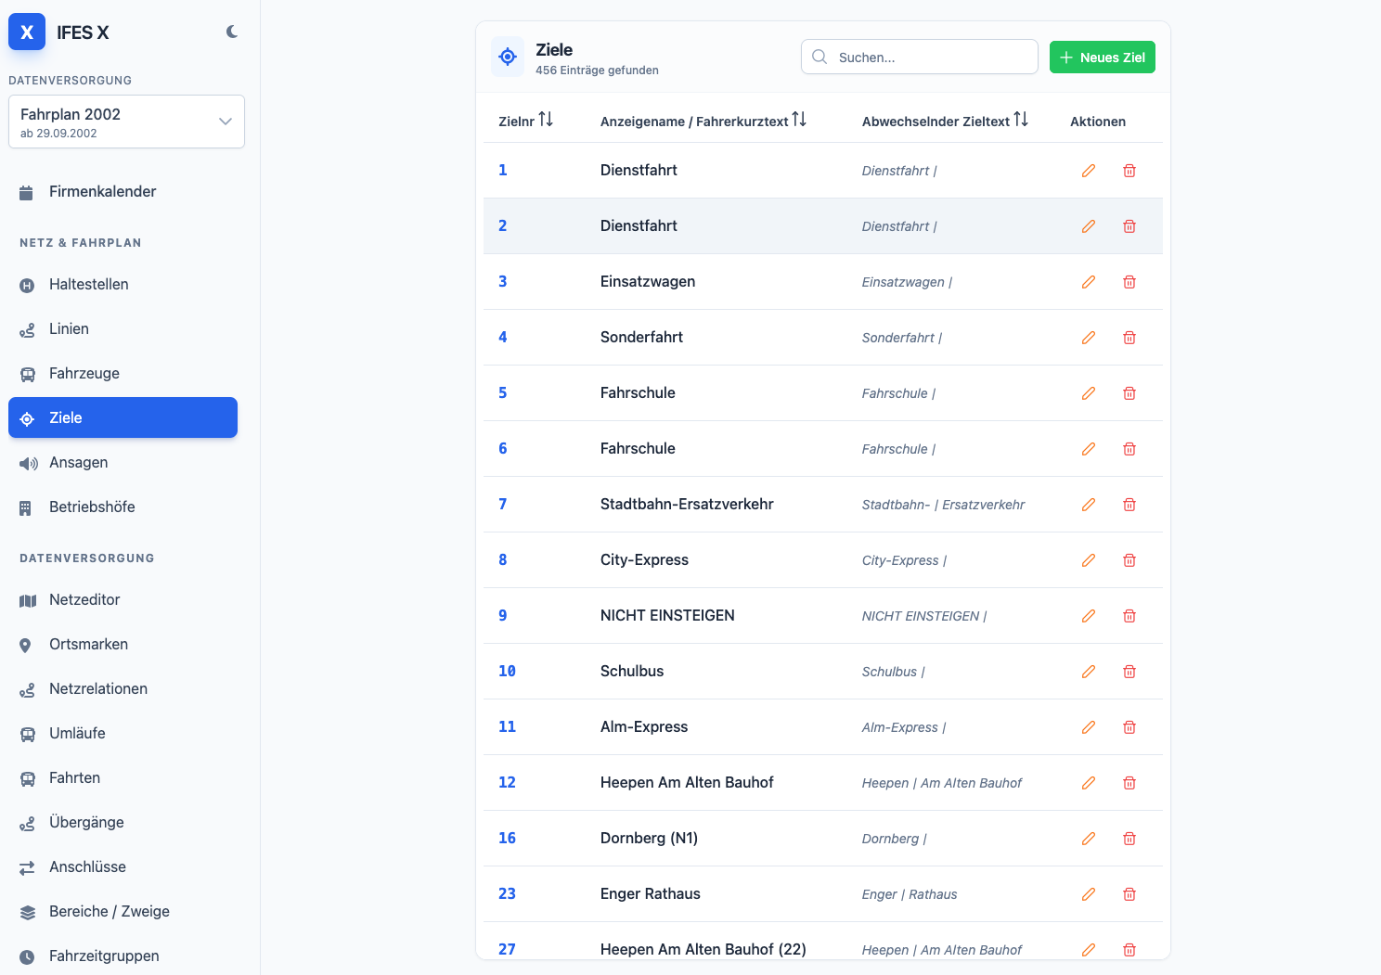
Task: Edit Fahrschule row 5
Action: coord(1089,393)
